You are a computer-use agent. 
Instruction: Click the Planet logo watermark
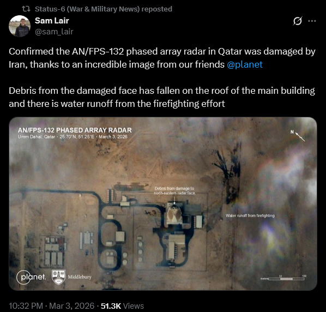coord(31,277)
